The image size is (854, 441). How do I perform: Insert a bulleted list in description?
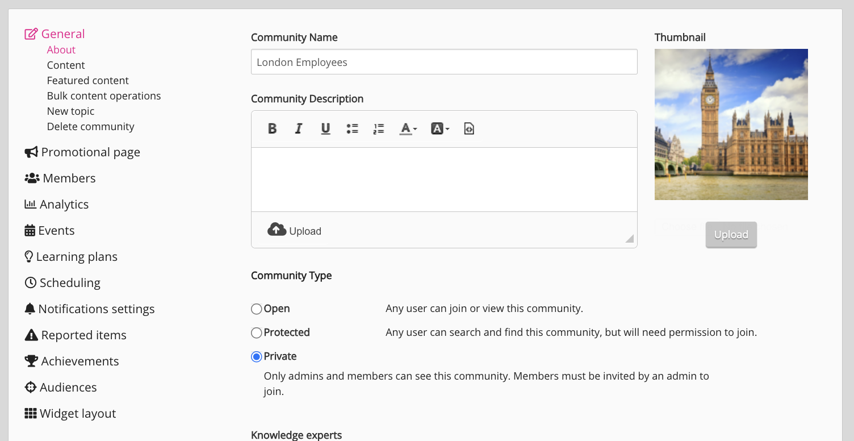click(352, 129)
